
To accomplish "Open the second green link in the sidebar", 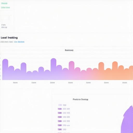I will [x=5, y=8].
